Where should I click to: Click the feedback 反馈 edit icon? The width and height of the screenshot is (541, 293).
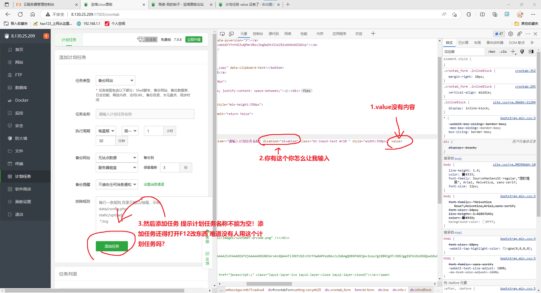click(207, 254)
